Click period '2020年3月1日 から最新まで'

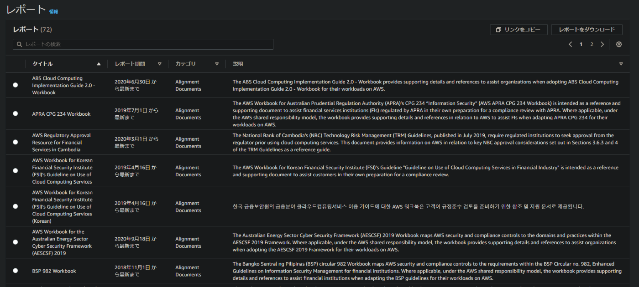pyautogui.click(x=136, y=142)
